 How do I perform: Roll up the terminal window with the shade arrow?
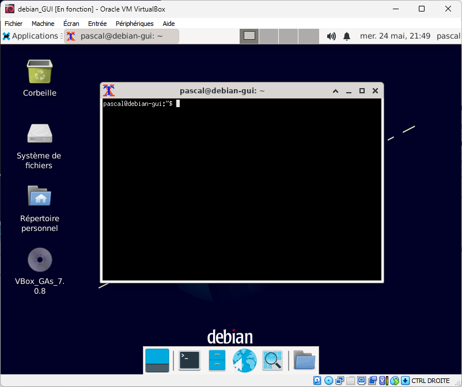335,91
